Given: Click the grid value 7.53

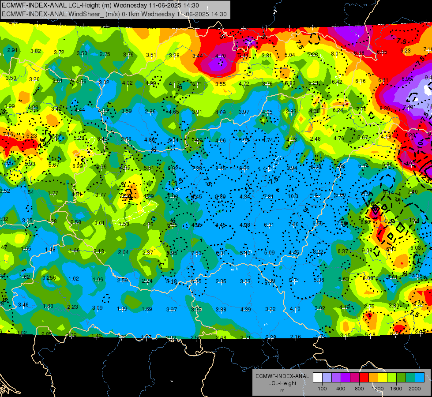Looking at the screenshot, I should [x=196, y=253].
